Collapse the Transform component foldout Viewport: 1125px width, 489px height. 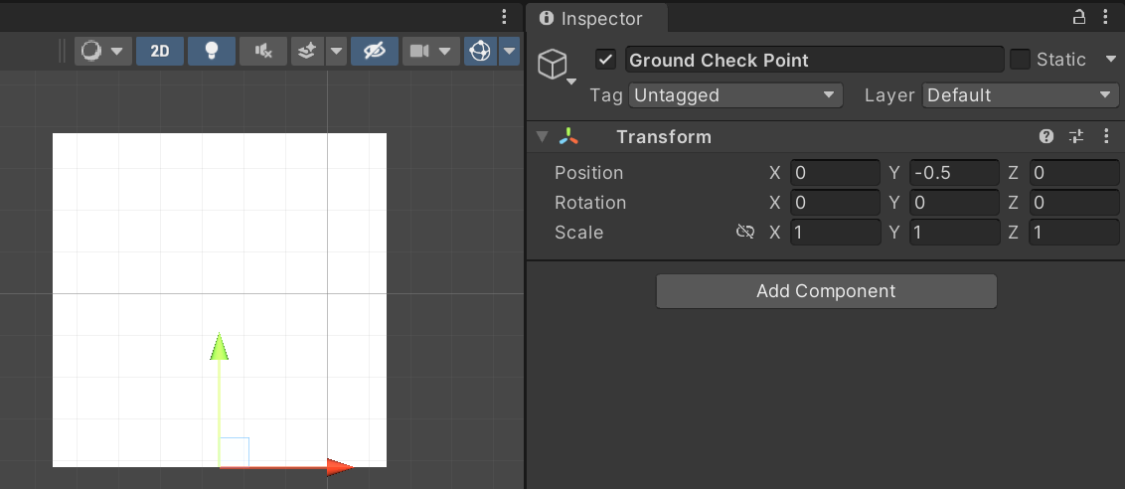544,136
